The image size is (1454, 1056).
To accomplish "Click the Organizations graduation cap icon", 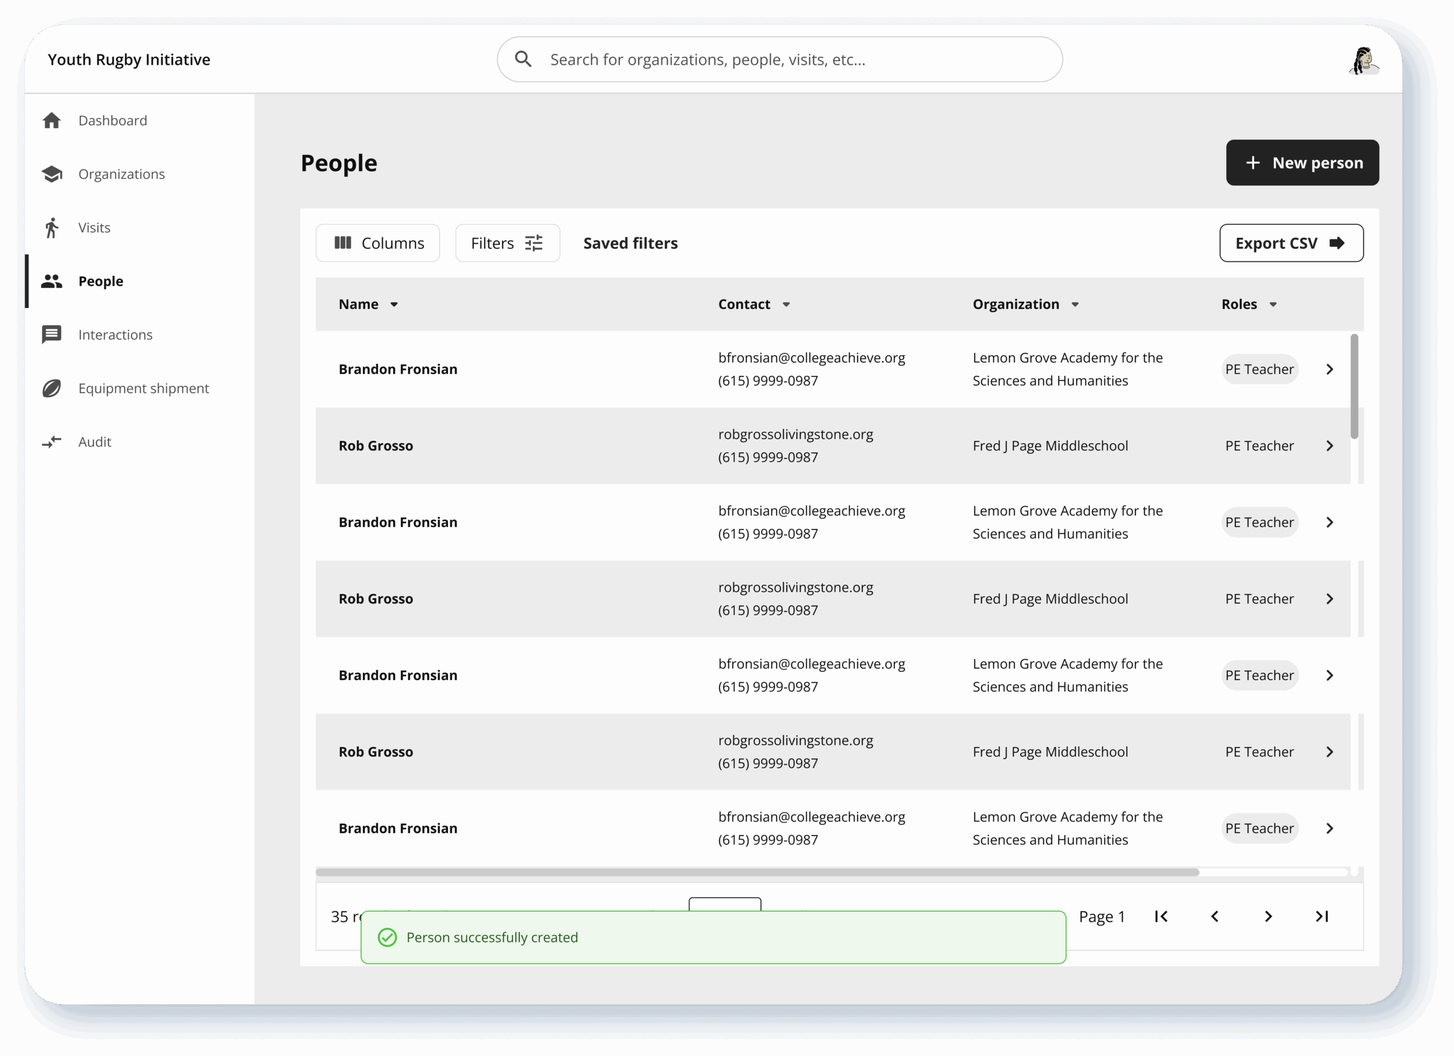I will click(51, 174).
